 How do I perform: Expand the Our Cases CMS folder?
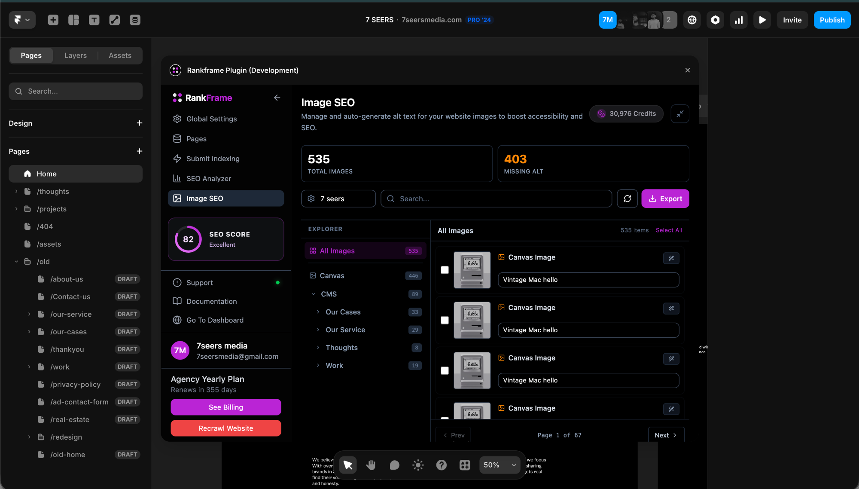pos(318,312)
